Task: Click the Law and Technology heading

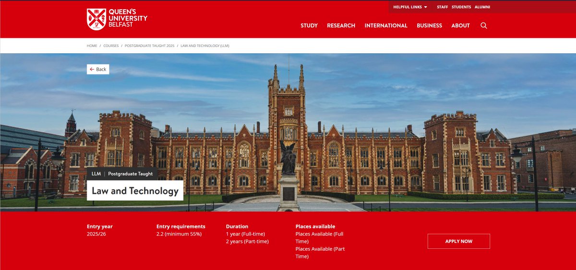Action: [135, 191]
